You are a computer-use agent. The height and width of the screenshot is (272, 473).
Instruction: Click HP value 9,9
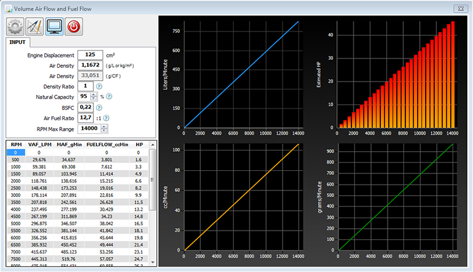coord(138,195)
